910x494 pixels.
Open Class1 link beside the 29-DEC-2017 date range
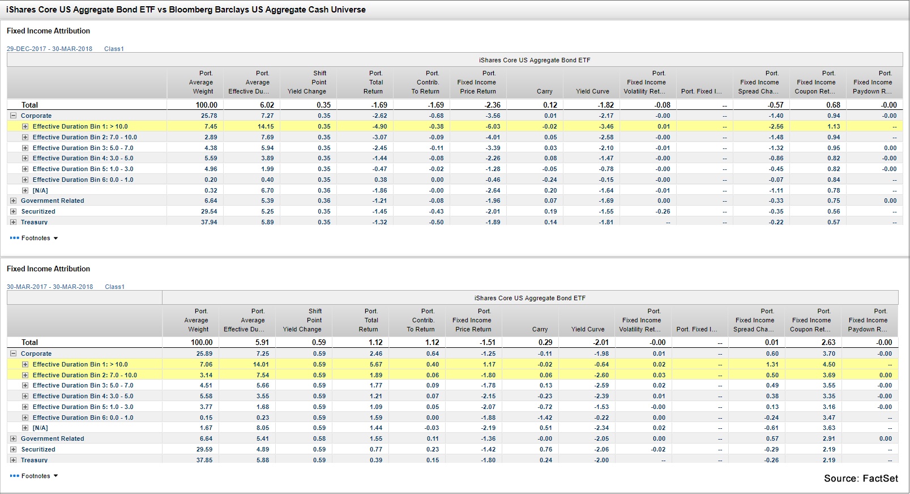pos(114,49)
